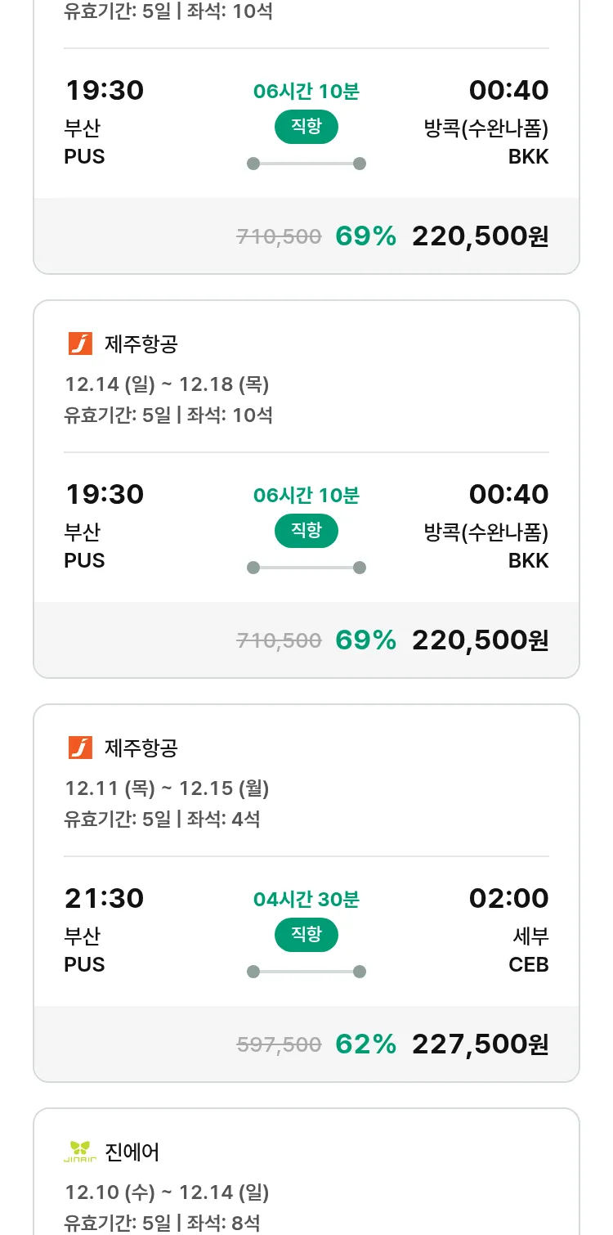The image size is (613, 1235).
Task: Click the Jeju Air logo on the Cebu flight card
Action: 80,748
